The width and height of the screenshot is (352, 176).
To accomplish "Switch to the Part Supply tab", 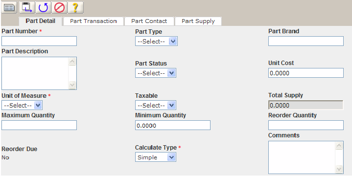I will tap(198, 21).
